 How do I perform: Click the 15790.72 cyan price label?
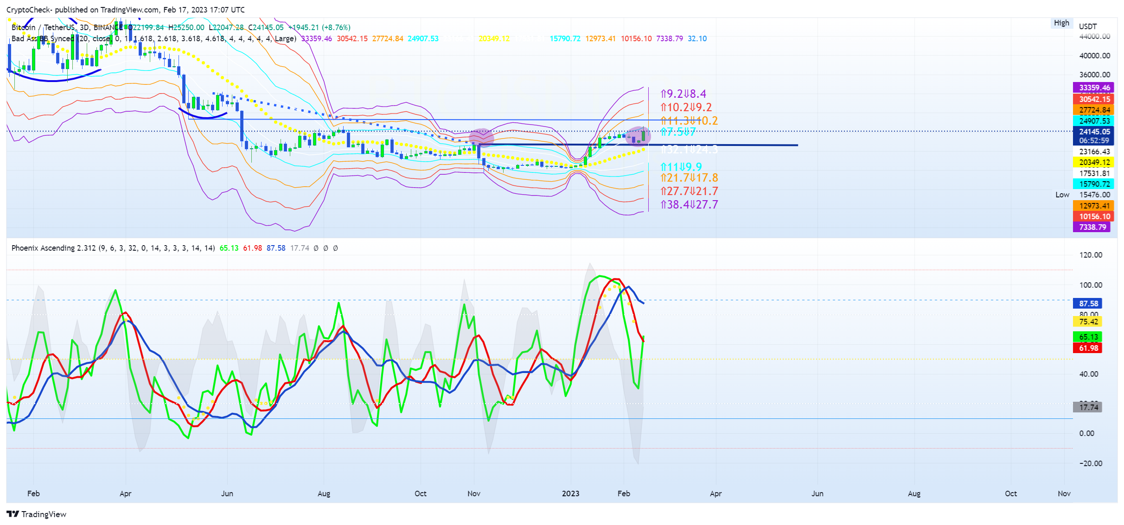pyautogui.click(x=1093, y=184)
